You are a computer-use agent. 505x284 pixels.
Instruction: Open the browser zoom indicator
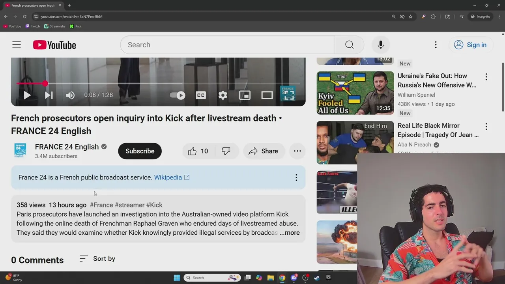(x=393, y=17)
